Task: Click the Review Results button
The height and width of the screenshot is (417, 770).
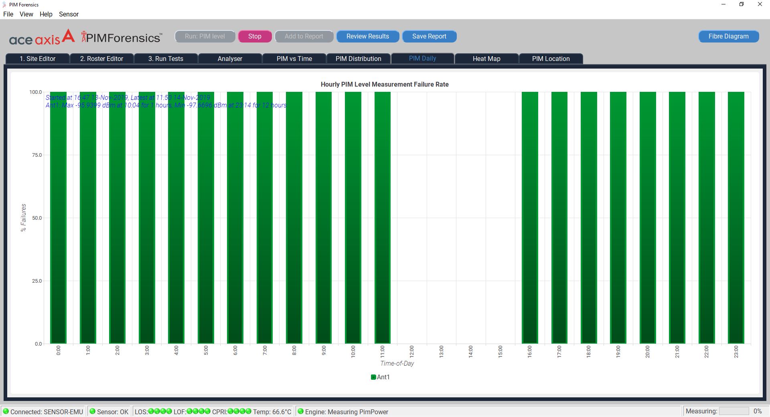Action: [x=368, y=36]
